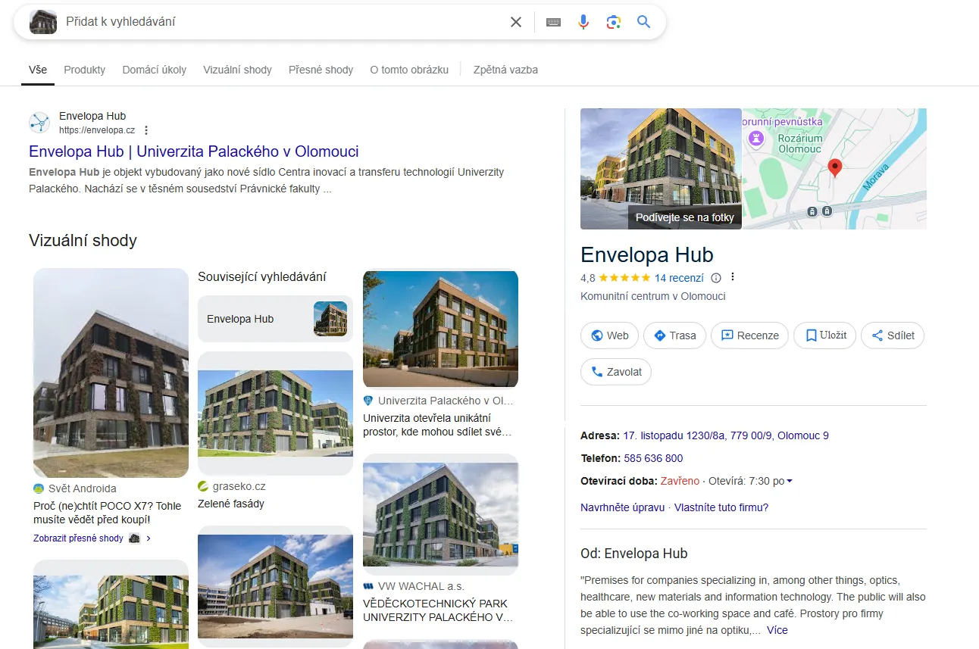
Task: Click the blue magnifier search icon
Action: point(644,22)
